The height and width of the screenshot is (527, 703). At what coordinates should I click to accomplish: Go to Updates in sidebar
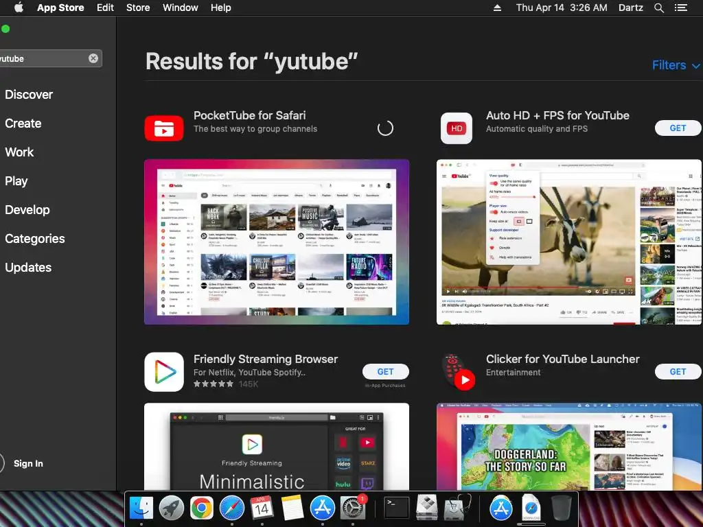(x=28, y=268)
